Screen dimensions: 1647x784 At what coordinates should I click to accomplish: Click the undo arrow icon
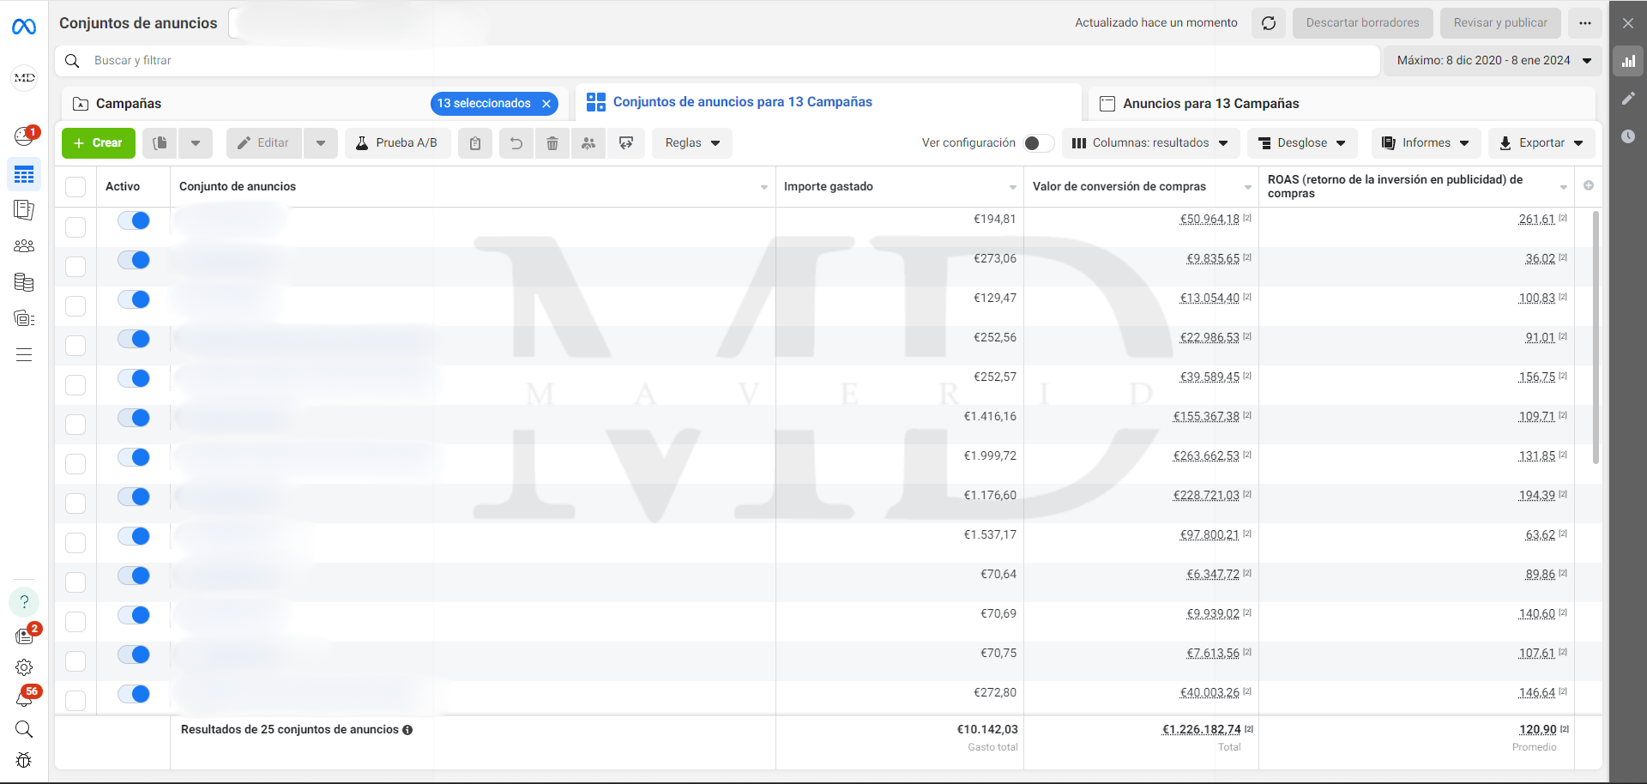pos(516,143)
